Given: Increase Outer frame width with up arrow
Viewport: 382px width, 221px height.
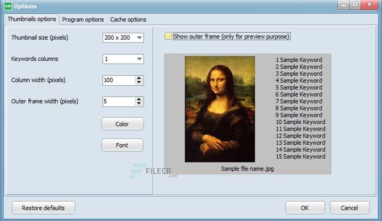Looking at the screenshot, I should 139,99.
